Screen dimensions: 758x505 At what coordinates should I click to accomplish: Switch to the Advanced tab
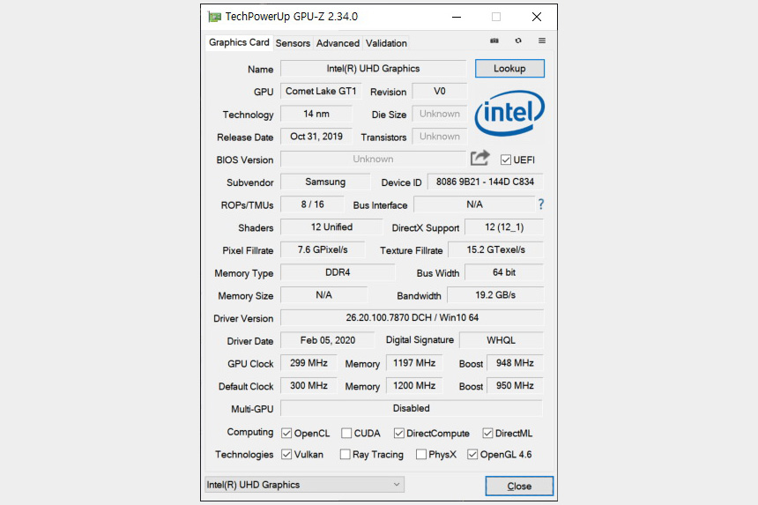338,43
